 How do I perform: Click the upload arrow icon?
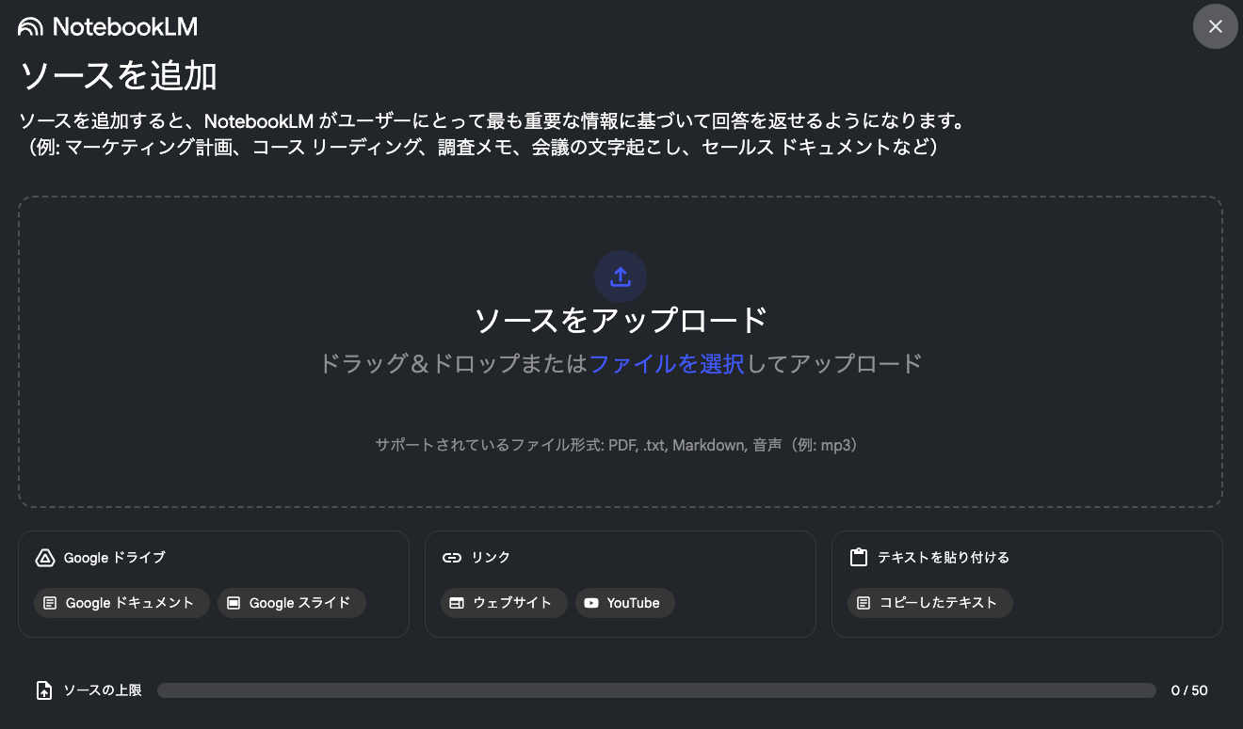click(620, 277)
